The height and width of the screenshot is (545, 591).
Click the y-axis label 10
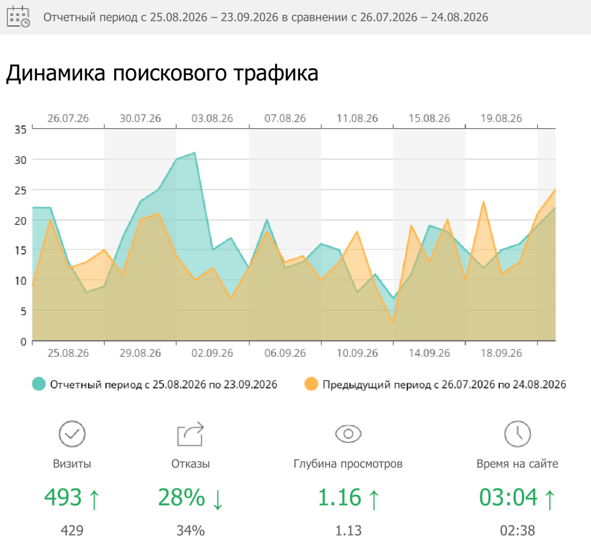click(x=20, y=281)
